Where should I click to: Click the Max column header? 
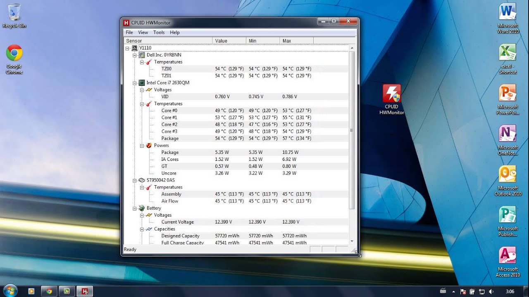pos(297,41)
